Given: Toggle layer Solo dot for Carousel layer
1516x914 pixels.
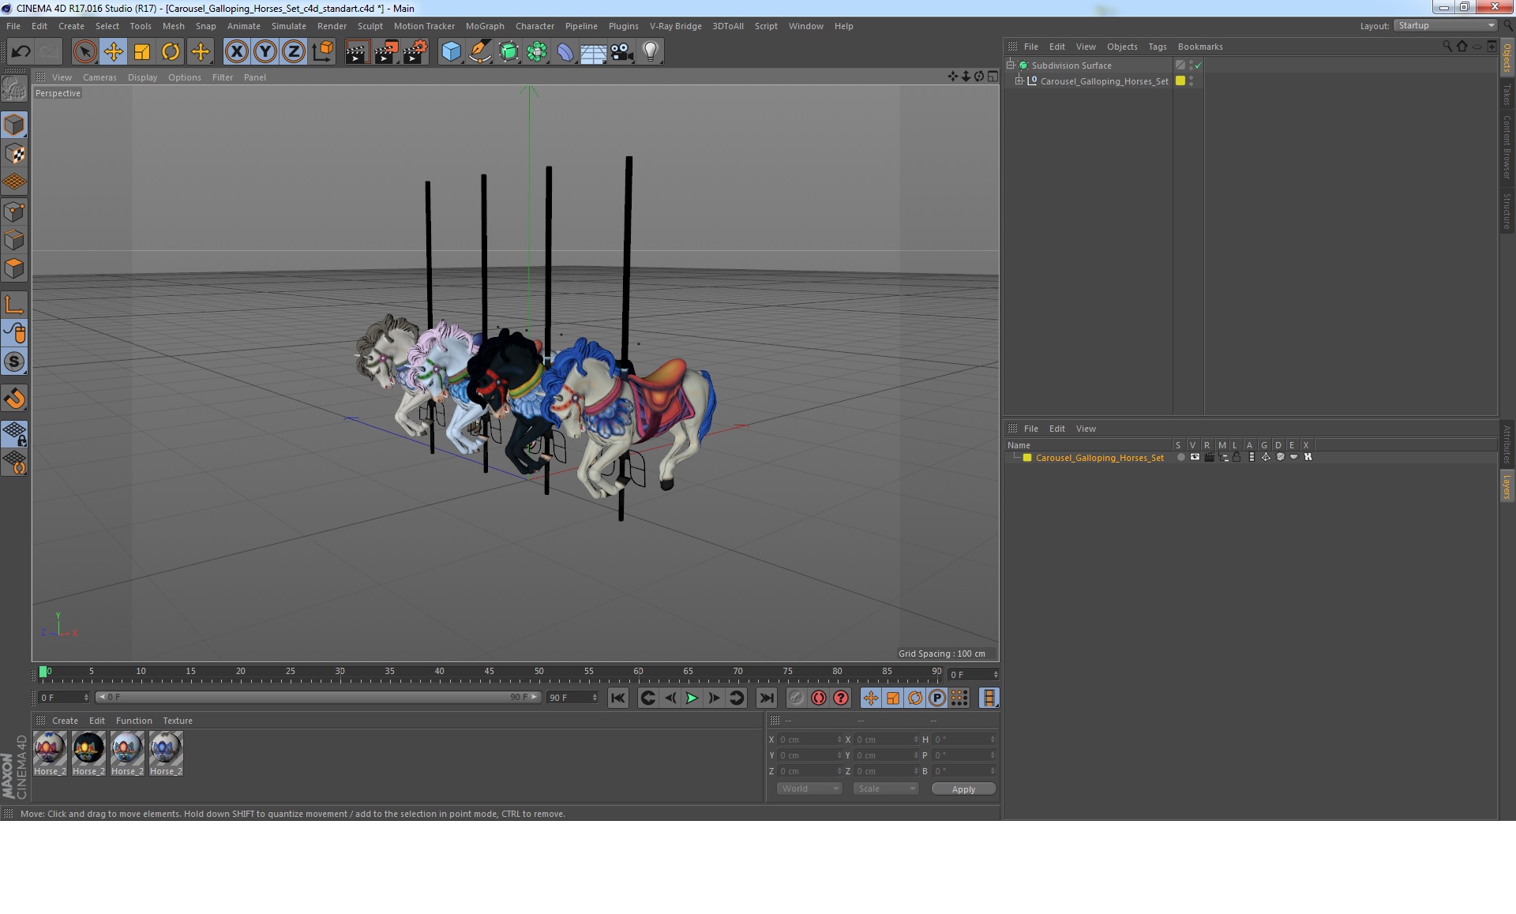Looking at the screenshot, I should click(1181, 458).
